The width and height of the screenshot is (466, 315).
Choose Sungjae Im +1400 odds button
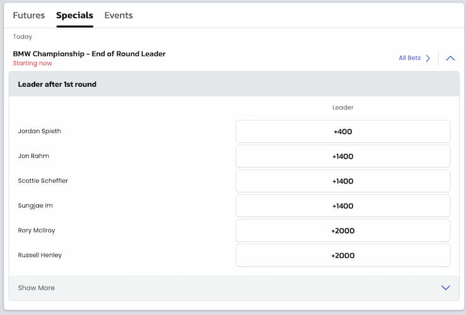click(x=343, y=206)
